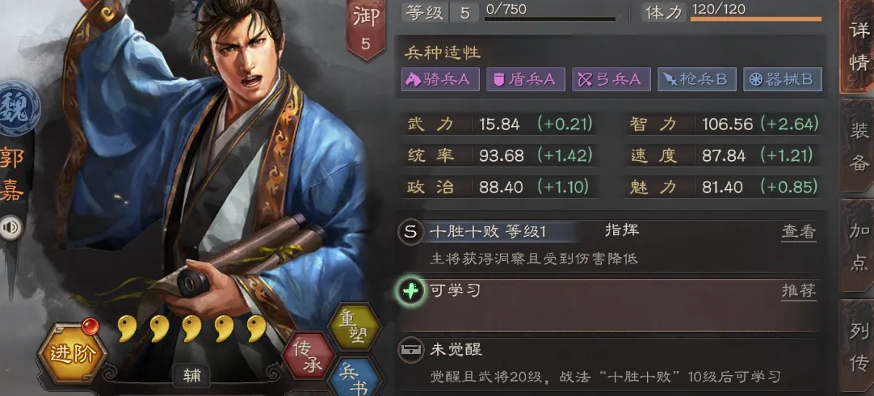This screenshot has height=396, width=874.
Task: Tap the green plus learnable skill icon
Action: click(x=410, y=291)
